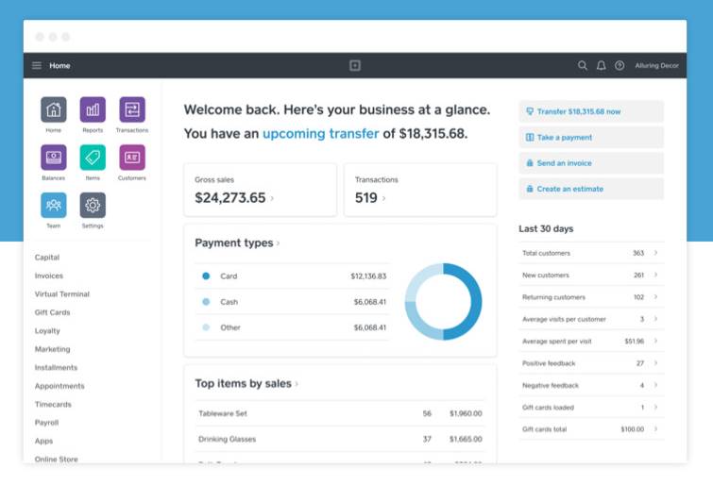The width and height of the screenshot is (713, 485).
Task: Expand Positive feedback row chevron
Action: point(655,362)
